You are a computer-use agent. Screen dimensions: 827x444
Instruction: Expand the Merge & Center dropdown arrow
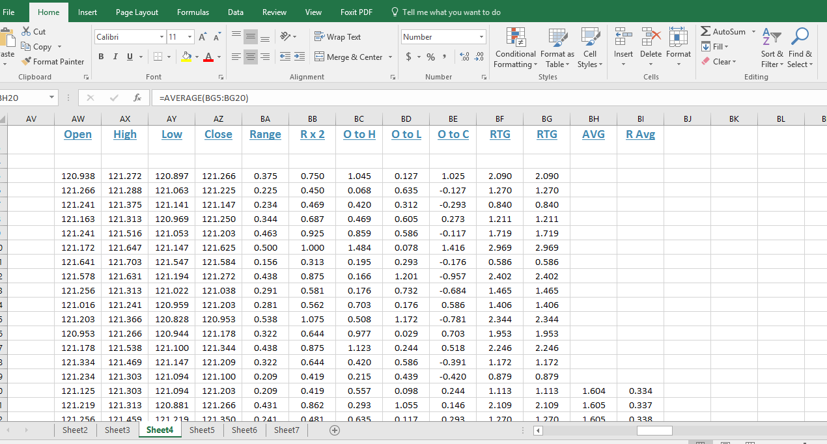click(391, 57)
